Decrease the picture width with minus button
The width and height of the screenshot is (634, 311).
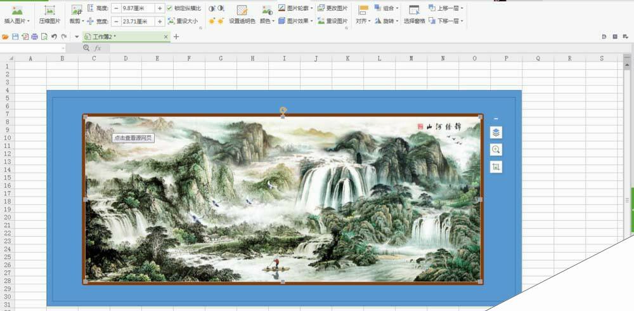[x=116, y=22]
